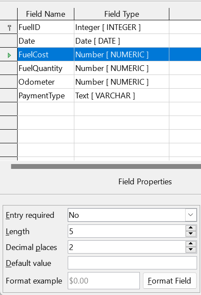Select the row header of PaymentType
The width and height of the screenshot is (201, 295).
[9, 96]
